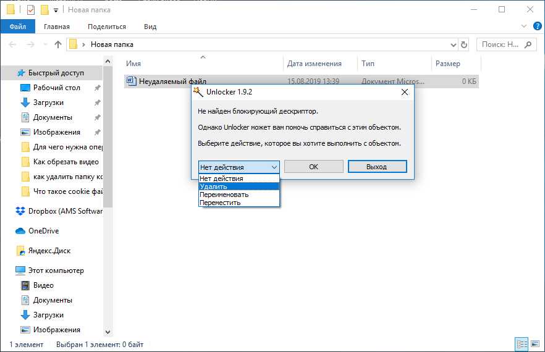Open recent locations dropdown arrow

coord(45,44)
